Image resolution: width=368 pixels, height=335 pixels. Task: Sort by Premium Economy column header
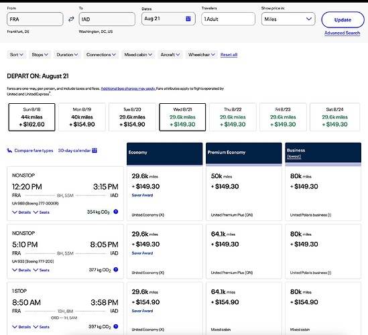pyautogui.click(x=244, y=153)
